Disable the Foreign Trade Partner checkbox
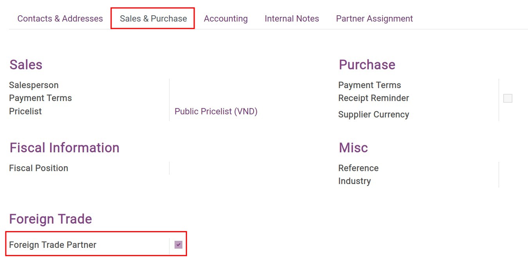This screenshot has width=528, height=269. coord(179,244)
